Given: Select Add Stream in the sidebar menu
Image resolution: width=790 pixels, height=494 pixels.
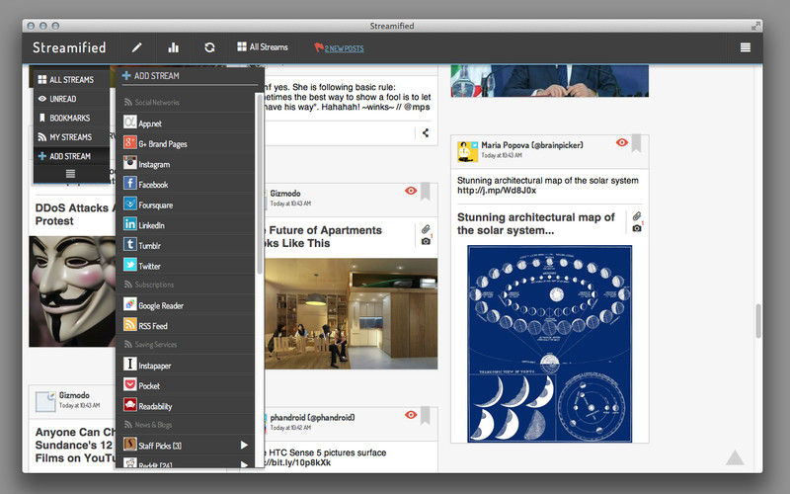Looking at the screenshot, I should 71,156.
